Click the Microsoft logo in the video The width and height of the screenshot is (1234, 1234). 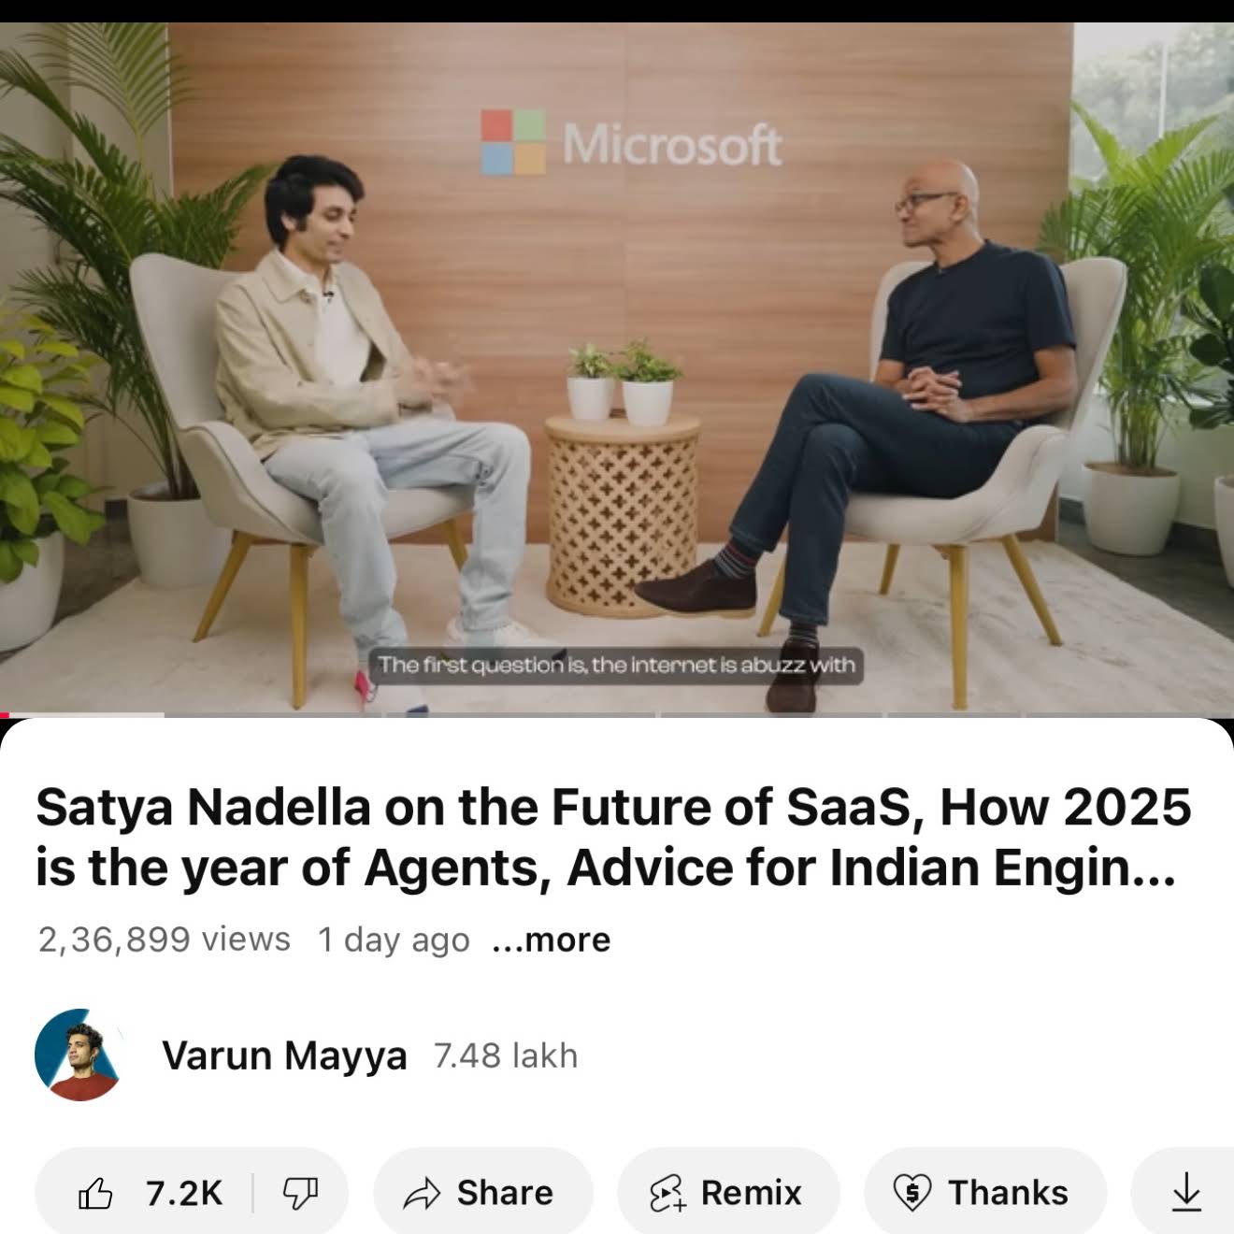click(x=631, y=143)
